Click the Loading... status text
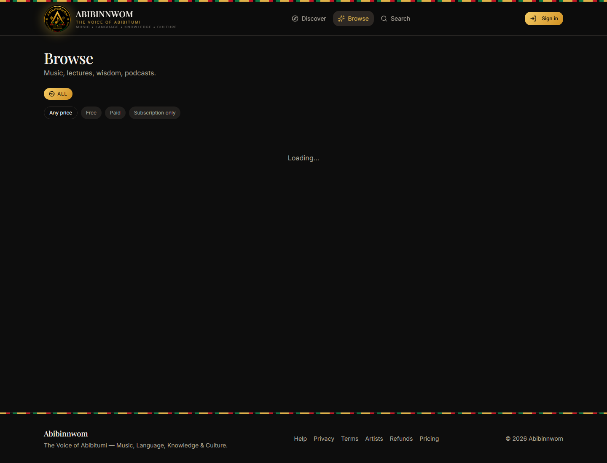The width and height of the screenshot is (607, 463). pos(303,158)
